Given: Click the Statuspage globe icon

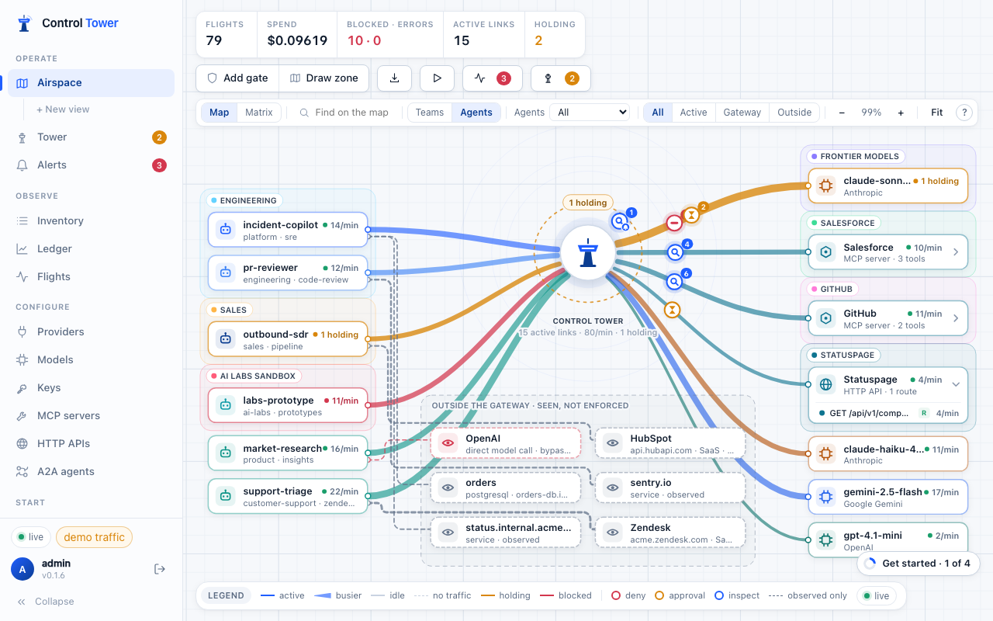Looking at the screenshot, I should click(826, 384).
